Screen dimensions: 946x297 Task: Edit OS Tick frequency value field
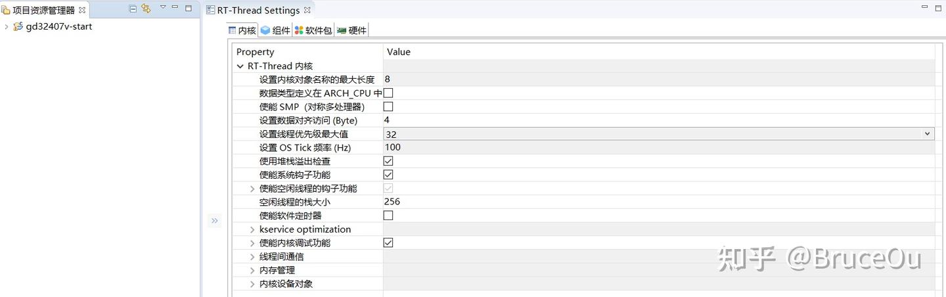pos(657,147)
